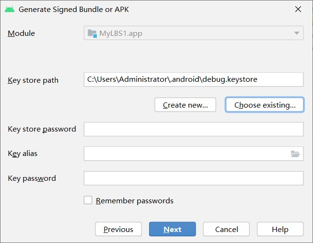Click the Key store path label
The width and height of the screenshot is (313, 243).
point(33,80)
